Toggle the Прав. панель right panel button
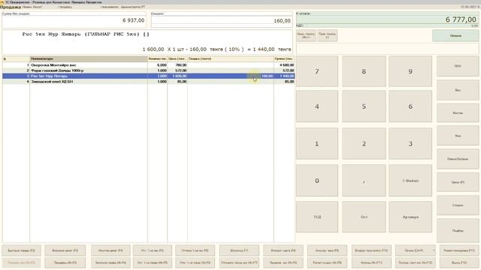This screenshot has height=270, width=481. pos(328,36)
